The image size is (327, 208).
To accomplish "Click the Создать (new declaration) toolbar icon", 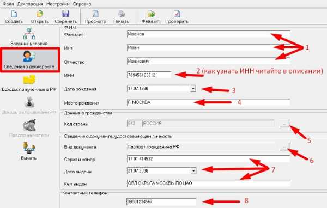I will tap(14, 14).
